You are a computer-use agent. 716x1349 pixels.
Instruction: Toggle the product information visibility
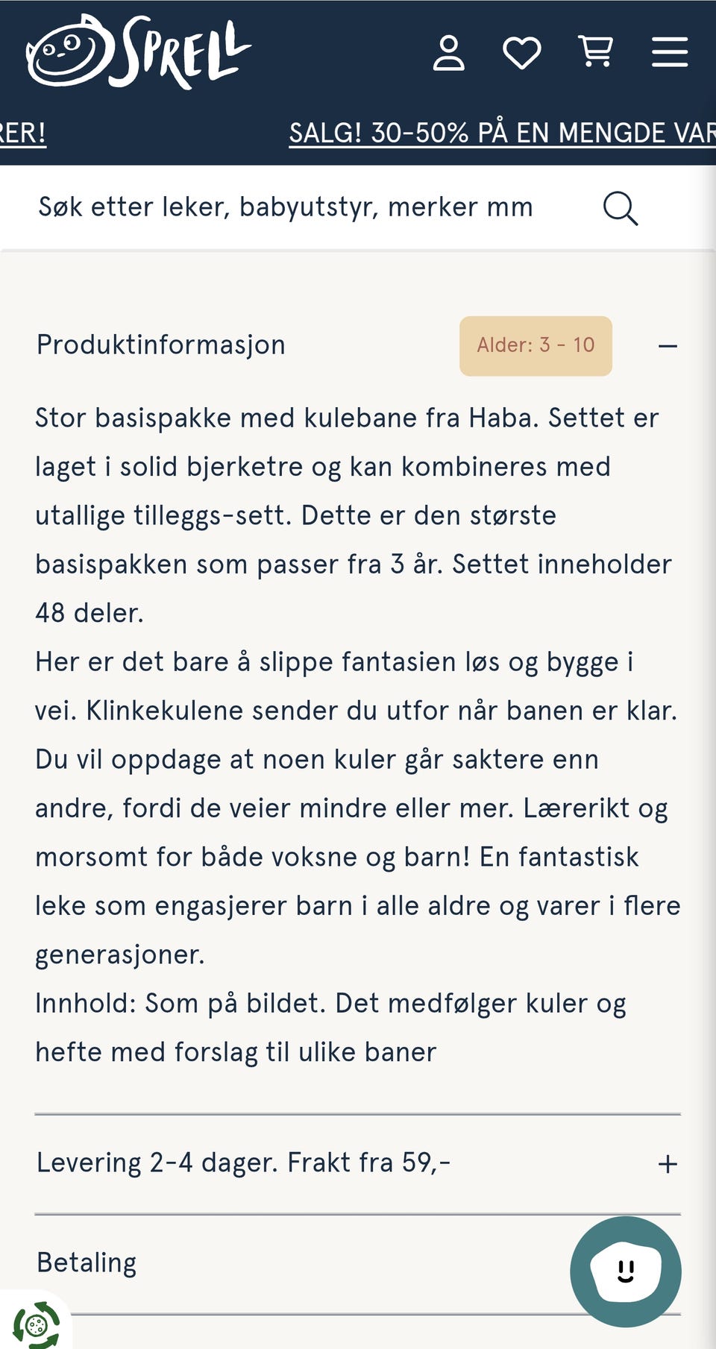668,345
